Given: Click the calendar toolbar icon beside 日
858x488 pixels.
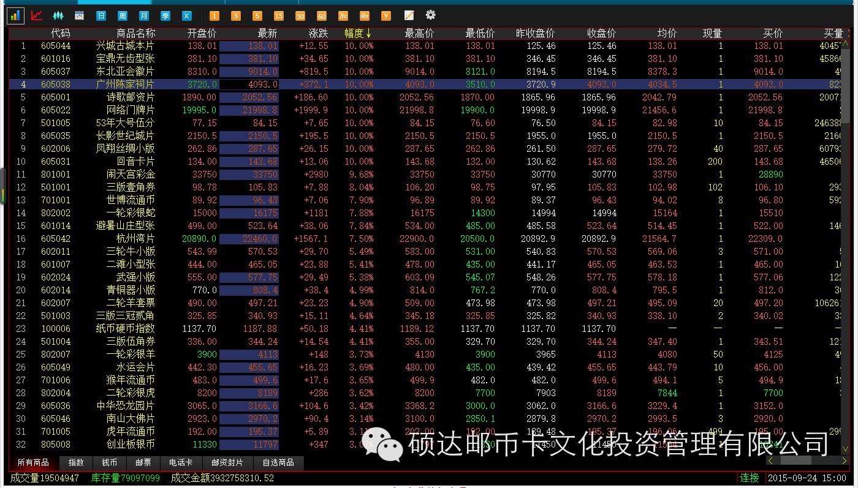Looking at the screenshot, I should coord(79,16).
